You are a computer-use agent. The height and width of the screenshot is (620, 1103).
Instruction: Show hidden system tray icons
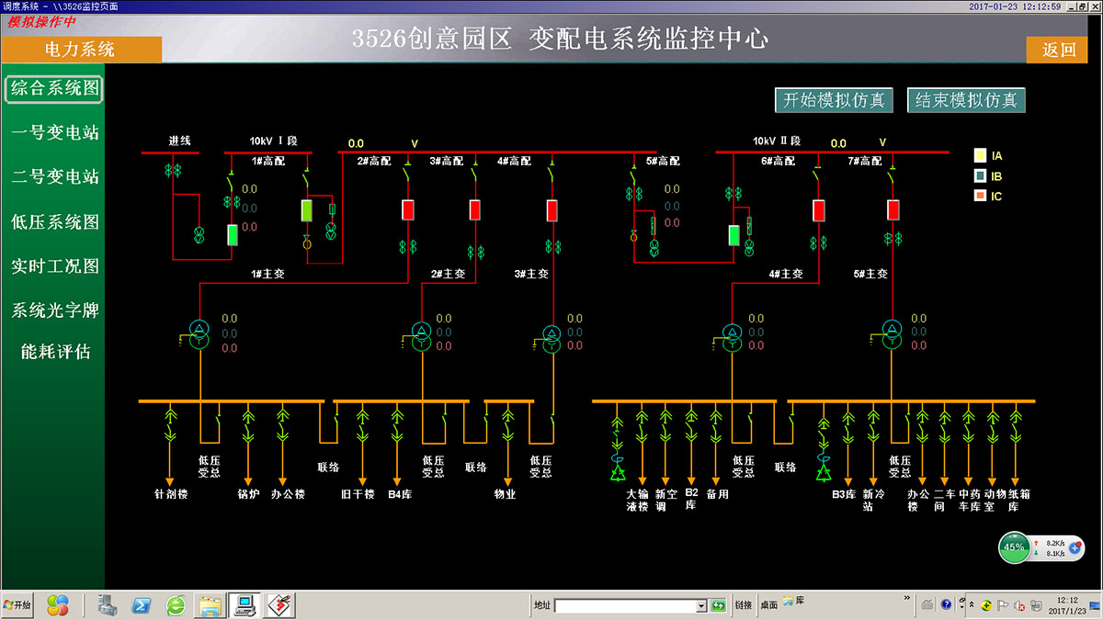(972, 604)
